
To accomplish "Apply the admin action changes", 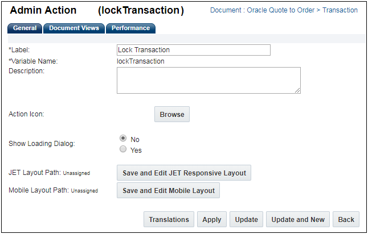I will [x=212, y=220].
